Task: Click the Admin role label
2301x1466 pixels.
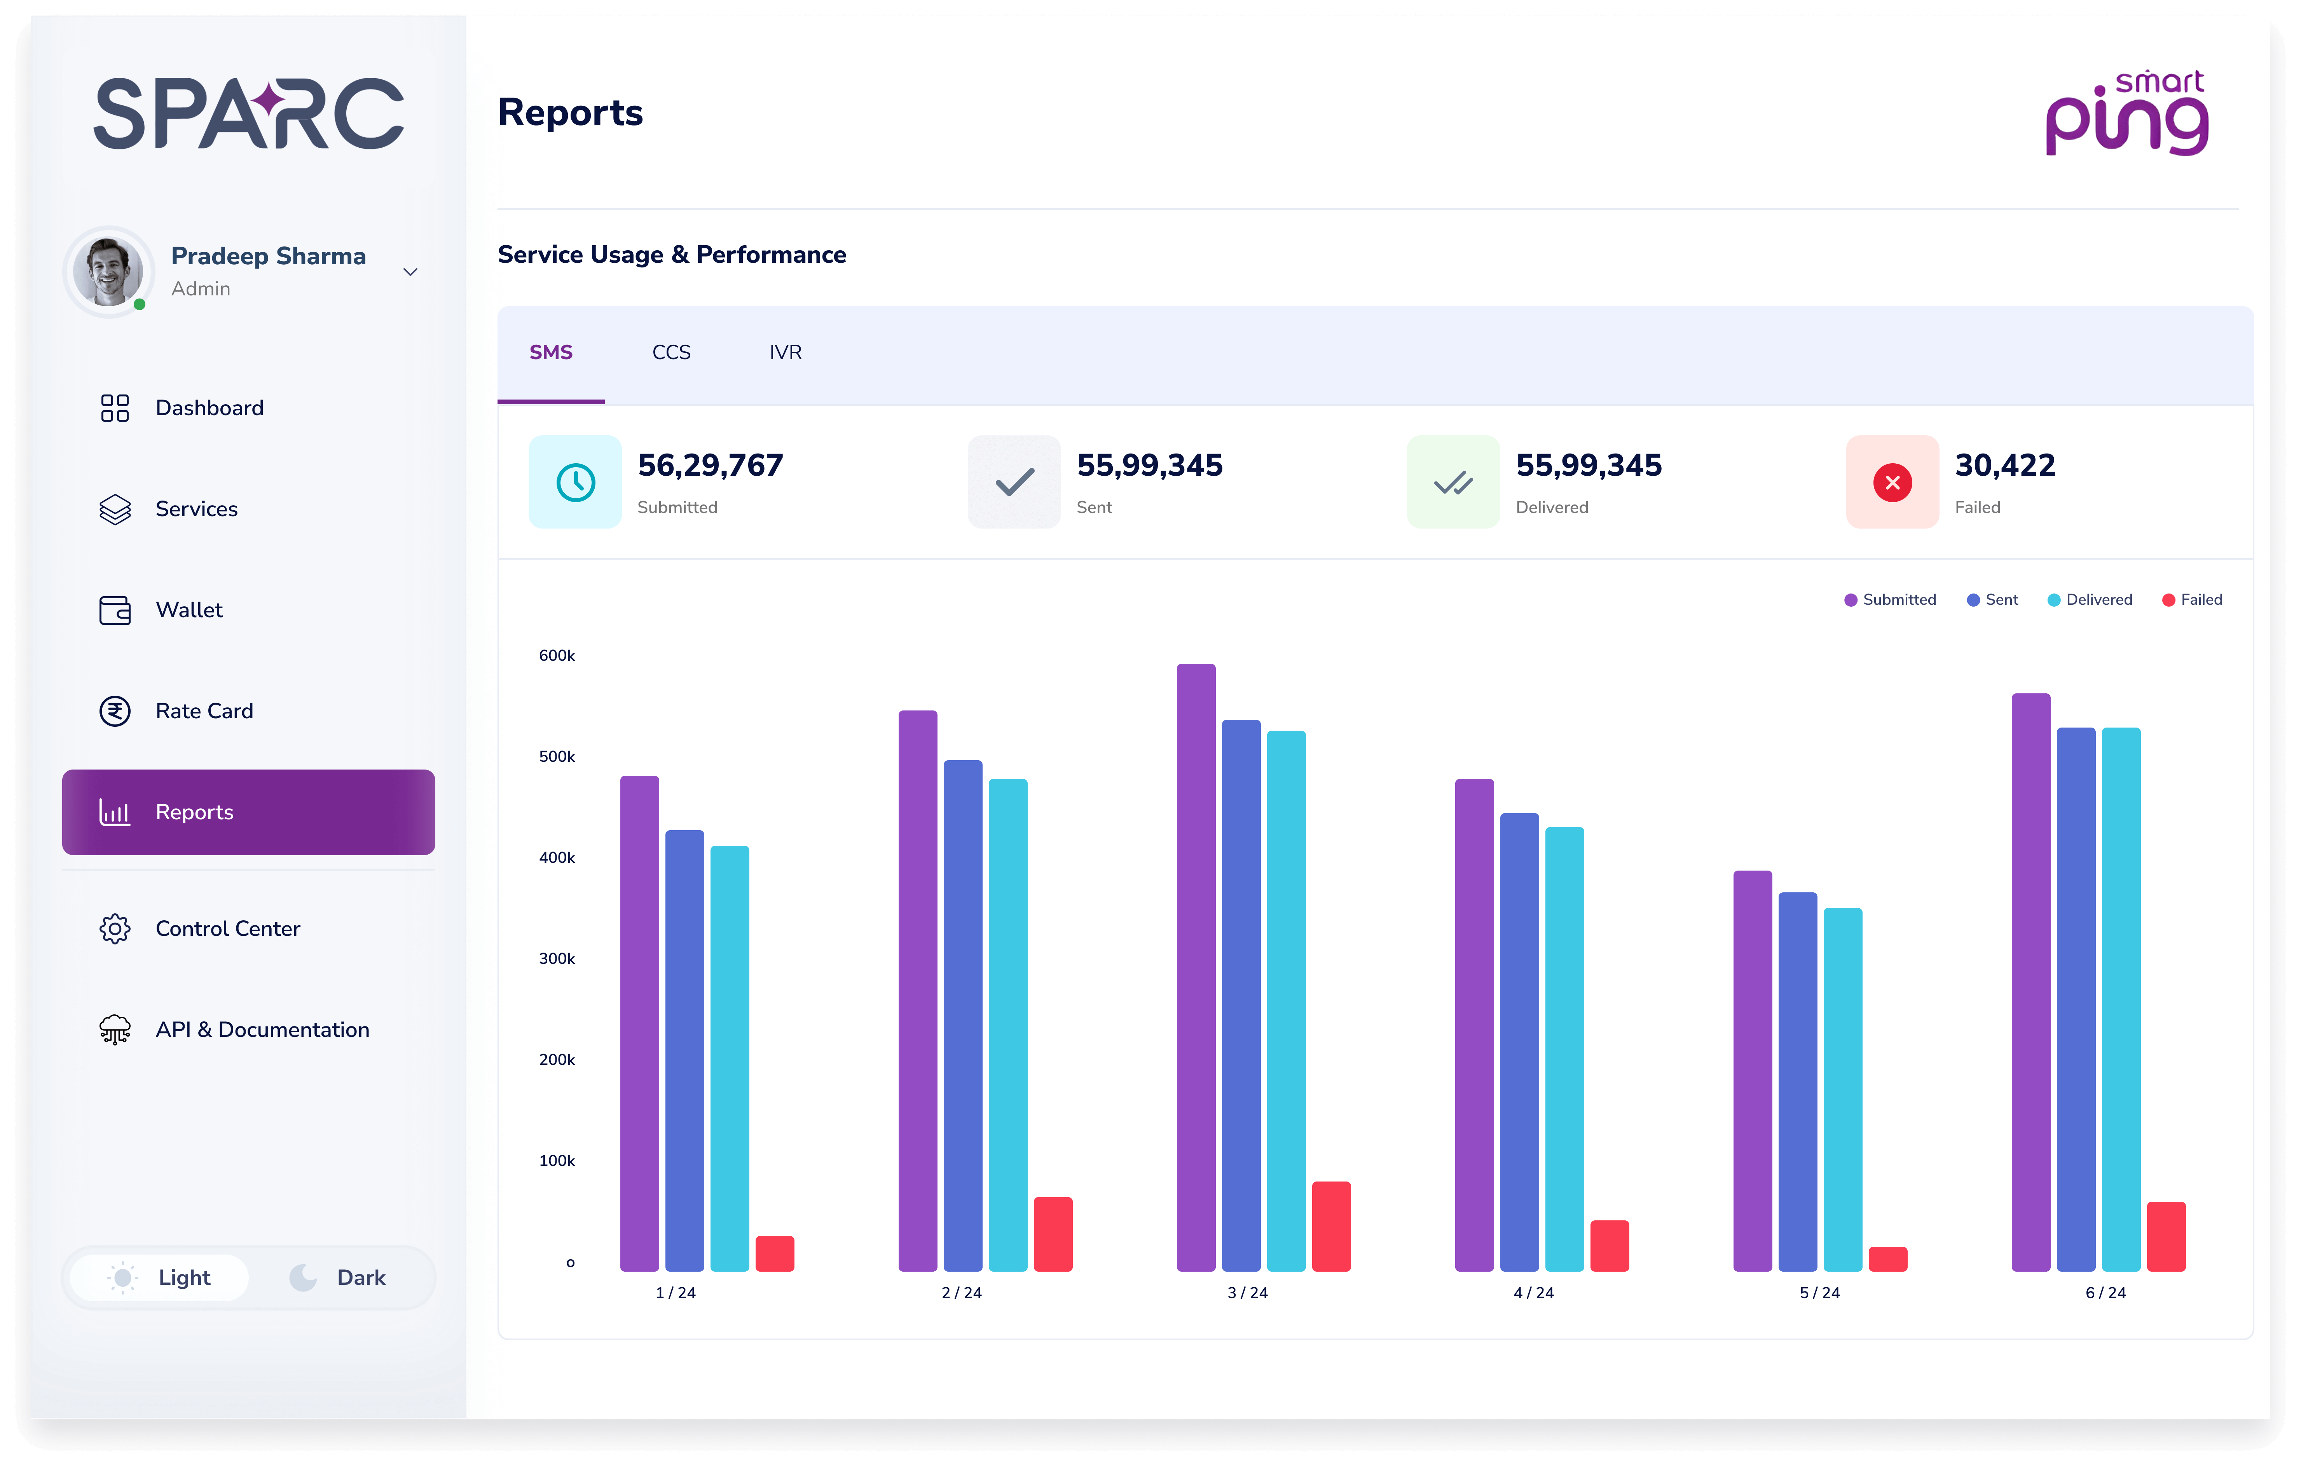Action: pos(201,289)
